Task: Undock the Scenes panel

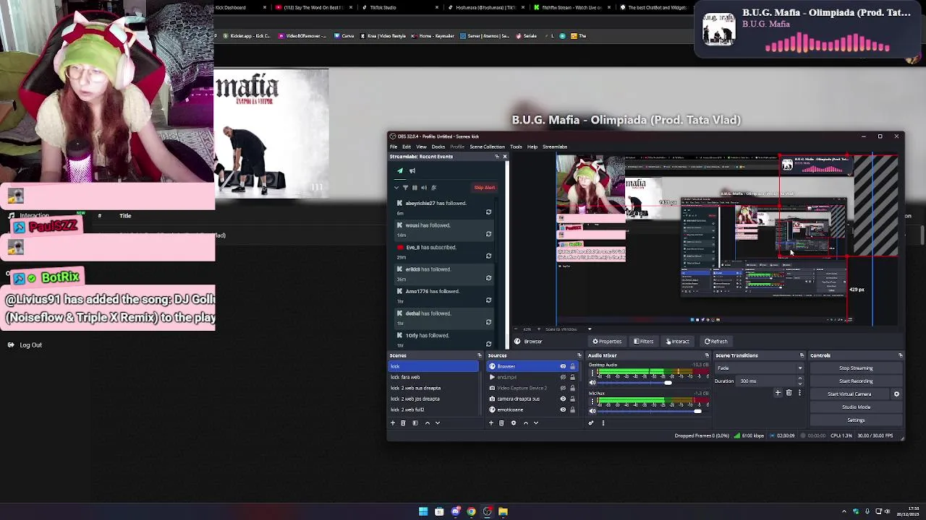Action: click(x=479, y=355)
